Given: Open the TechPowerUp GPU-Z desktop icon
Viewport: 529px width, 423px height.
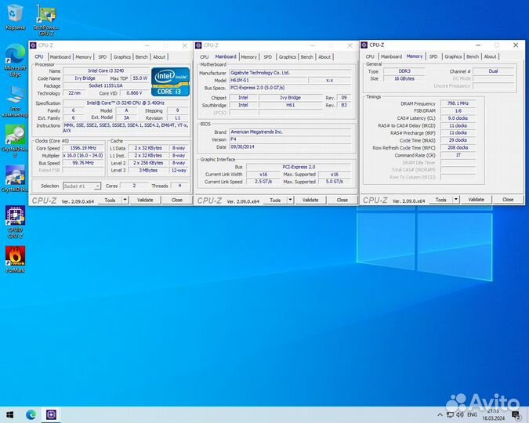Looking at the screenshot, I should coord(46,20).
